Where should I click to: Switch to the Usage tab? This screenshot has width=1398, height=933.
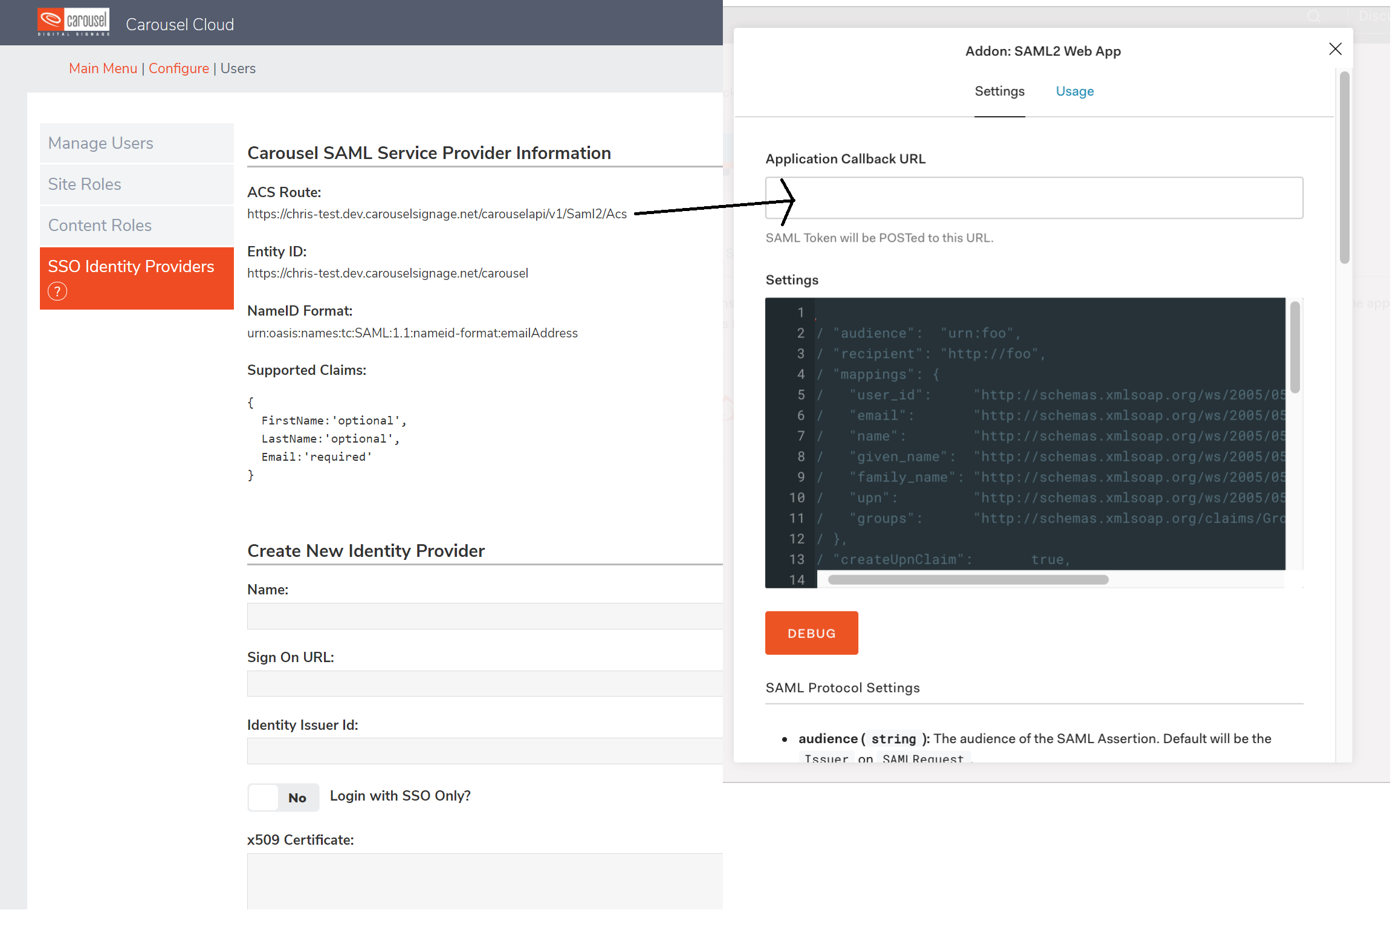pos(1074,91)
